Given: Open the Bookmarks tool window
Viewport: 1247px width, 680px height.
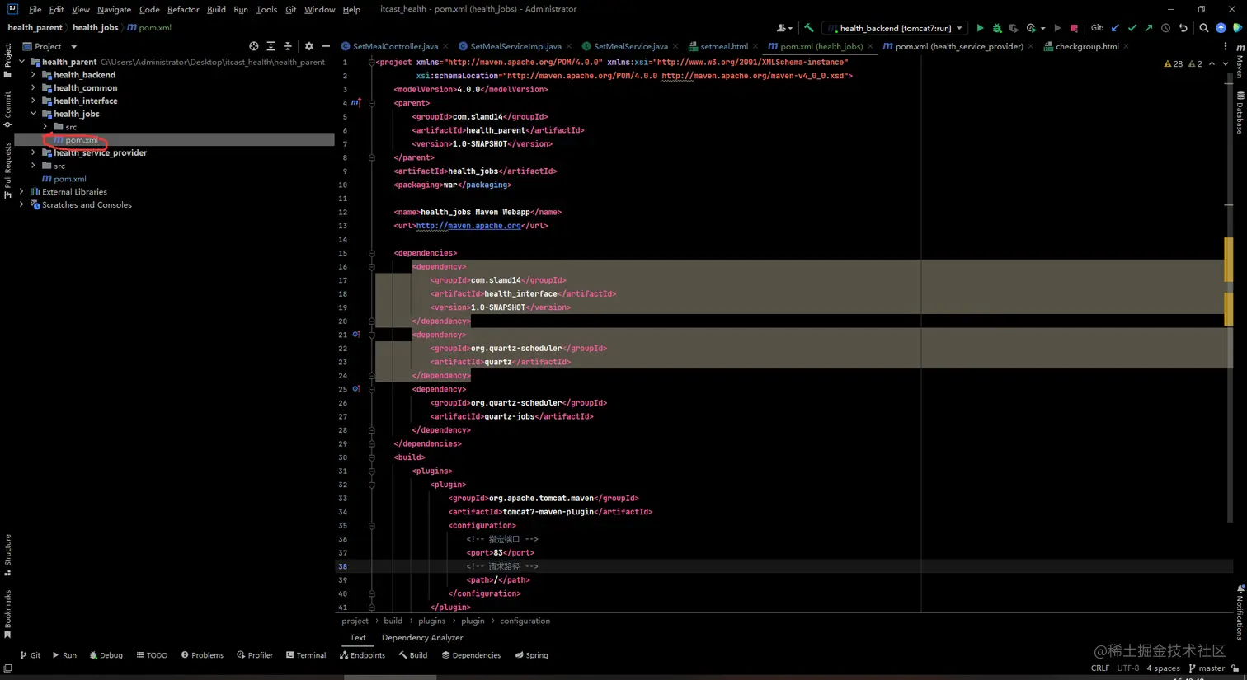Looking at the screenshot, I should [7, 614].
